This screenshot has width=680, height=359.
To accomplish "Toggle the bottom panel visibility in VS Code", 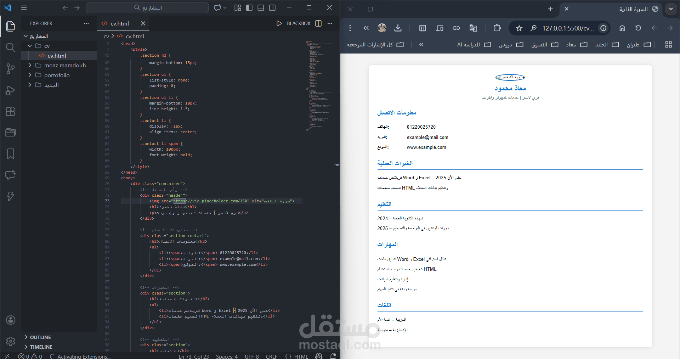I will pos(261,7).
